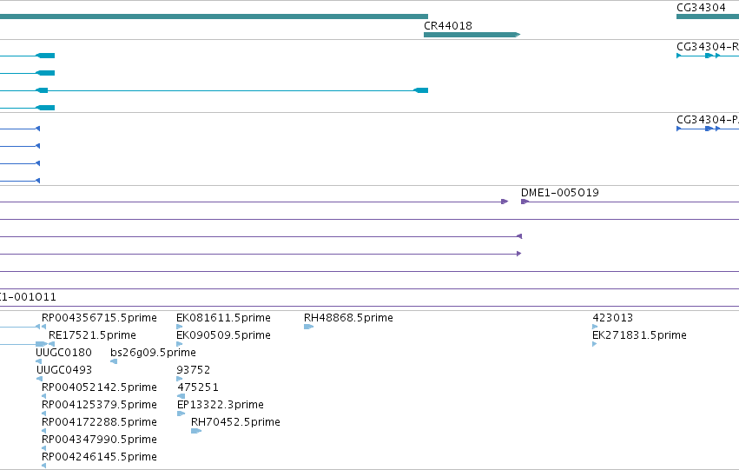Select the EK081611.5prime arrow marker
Viewport: 739px width, 470px height.
(x=179, y=327)
